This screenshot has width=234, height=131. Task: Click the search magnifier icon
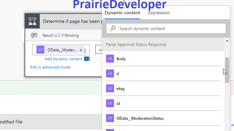tap(113, 28)
